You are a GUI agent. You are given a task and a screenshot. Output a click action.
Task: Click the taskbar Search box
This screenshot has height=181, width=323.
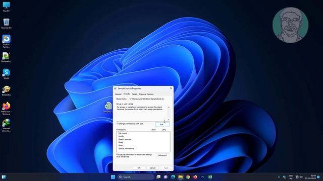(x=136, y=177)
